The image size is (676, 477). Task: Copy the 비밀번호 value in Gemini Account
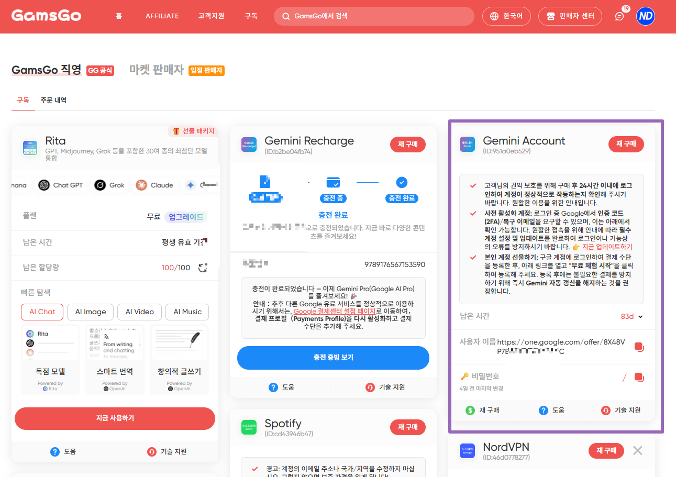(638, 377)
